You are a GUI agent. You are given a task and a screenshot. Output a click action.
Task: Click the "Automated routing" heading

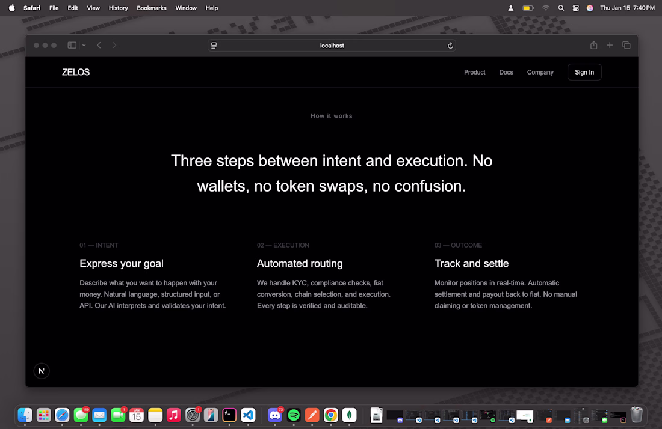coord(300,263)
